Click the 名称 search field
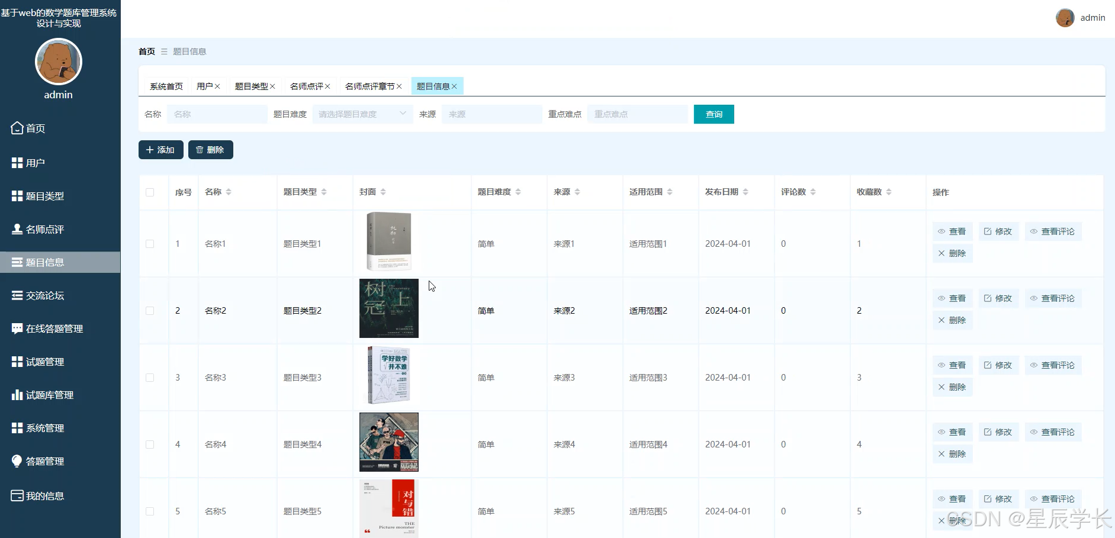Viewport: 1115px width, 538px height. pyautogui.click(x=217, y=114)
